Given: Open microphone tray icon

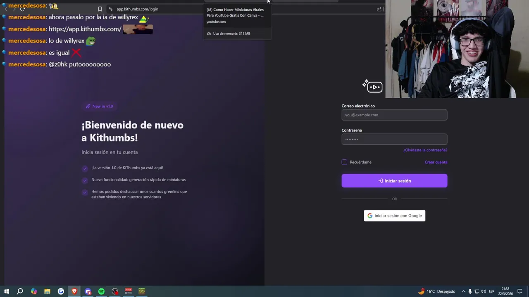Looking at the screenshot, I should 470,291.
